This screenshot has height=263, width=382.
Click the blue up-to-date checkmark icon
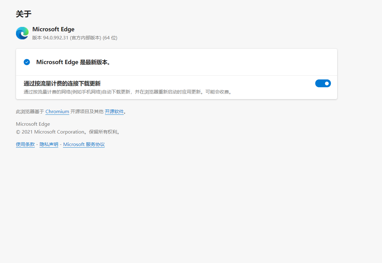[27, 62]
